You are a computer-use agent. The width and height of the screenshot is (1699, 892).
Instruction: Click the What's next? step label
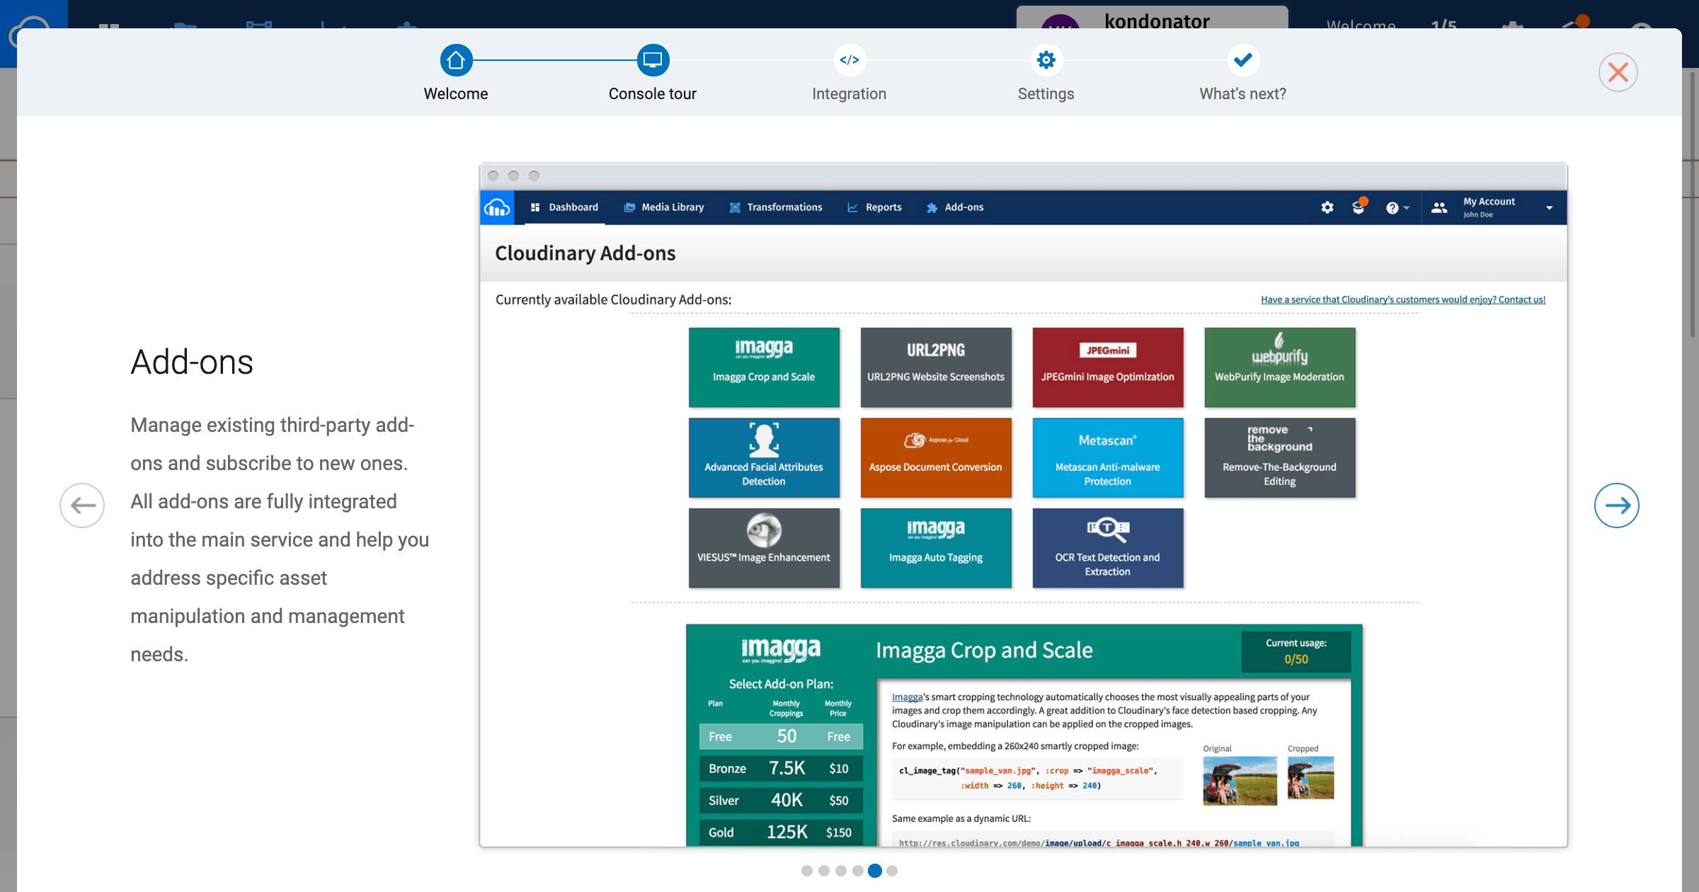coord(1242,94)
